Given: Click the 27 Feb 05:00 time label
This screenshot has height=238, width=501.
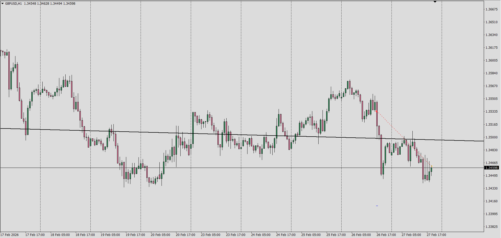Looking at the screenshot, I should [411, 235].
